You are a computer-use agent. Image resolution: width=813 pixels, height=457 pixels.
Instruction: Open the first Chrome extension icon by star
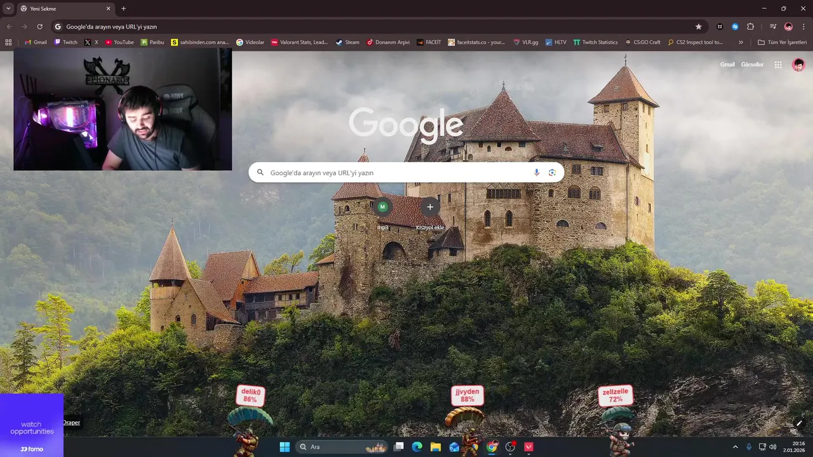coord(720,27)
